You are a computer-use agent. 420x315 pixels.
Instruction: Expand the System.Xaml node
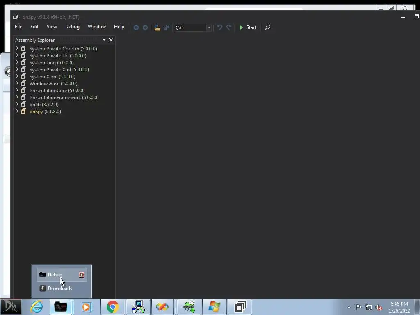tap(17, 76)
